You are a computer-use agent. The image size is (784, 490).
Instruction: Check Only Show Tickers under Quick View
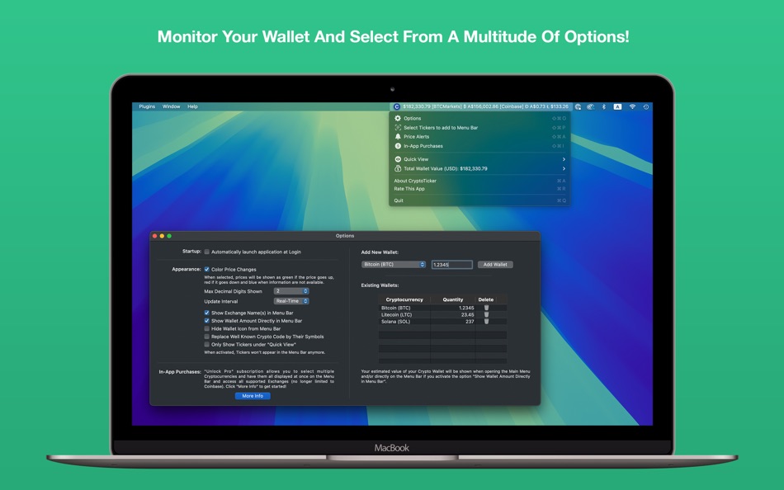206,345
